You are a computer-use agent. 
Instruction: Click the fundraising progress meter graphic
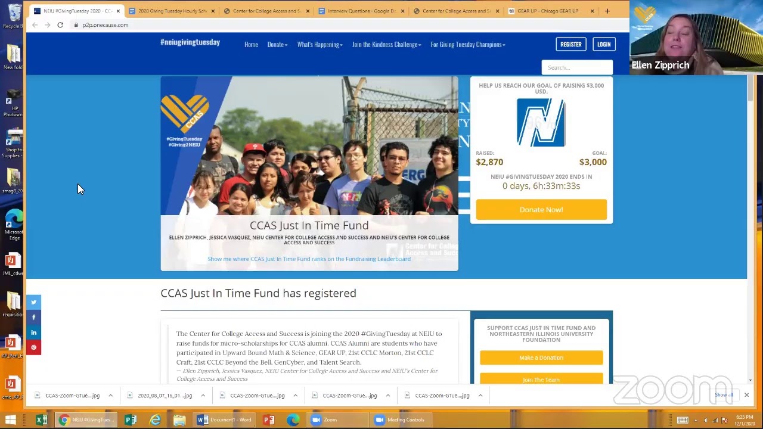541,122
